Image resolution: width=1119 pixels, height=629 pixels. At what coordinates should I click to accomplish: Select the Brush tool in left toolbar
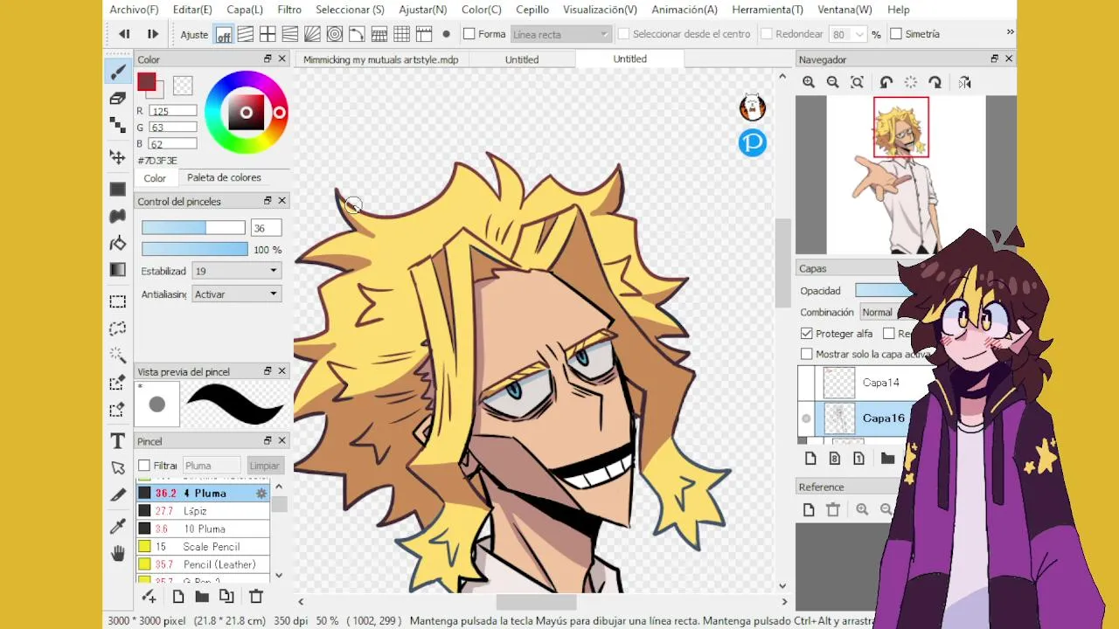click(117, 72)
